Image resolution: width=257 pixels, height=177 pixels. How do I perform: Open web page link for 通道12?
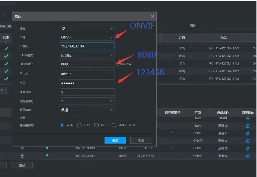(248, 141)
